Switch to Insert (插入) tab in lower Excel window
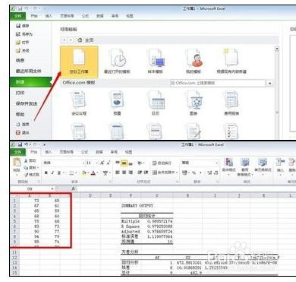 (x=49, y=152)
